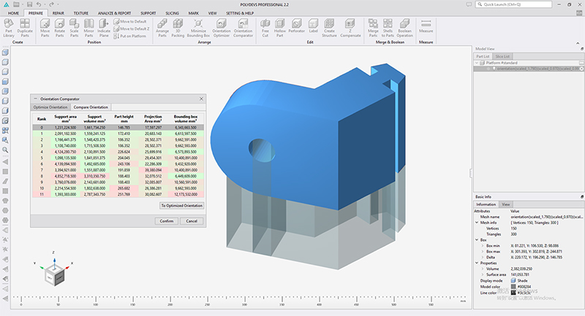Click the To Optimized Orientation button
585x316 pixels.
point(182,206)
